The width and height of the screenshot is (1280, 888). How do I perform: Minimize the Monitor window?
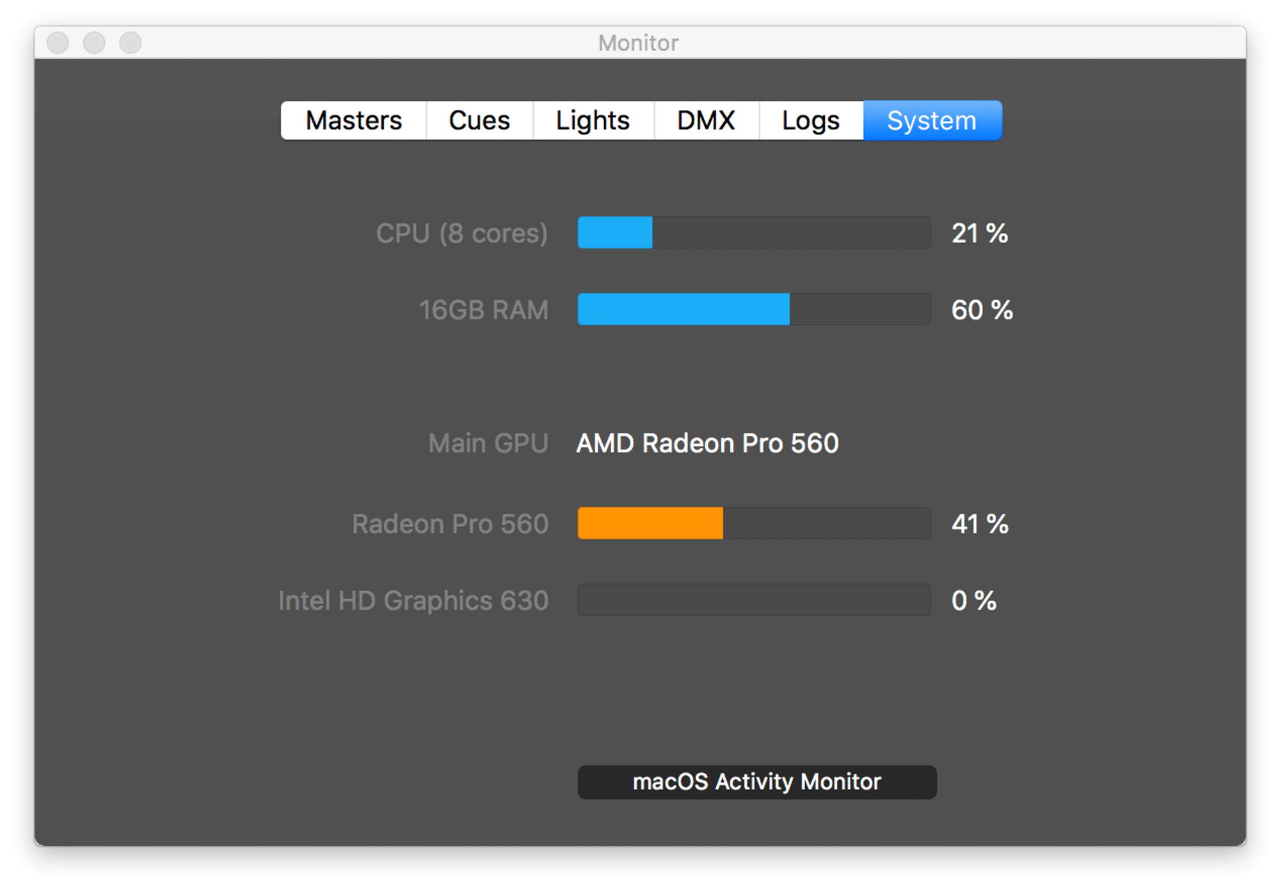[x=94, y=43]
